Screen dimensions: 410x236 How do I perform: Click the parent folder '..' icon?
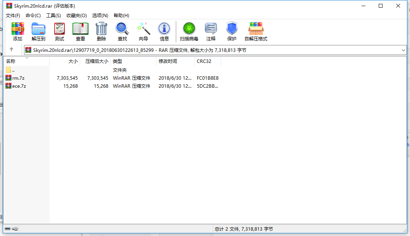coord(8,70)
